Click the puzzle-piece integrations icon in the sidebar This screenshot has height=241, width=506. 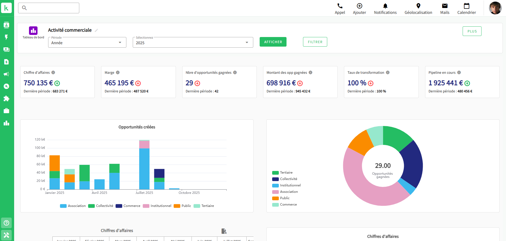[x=6, y=99]
